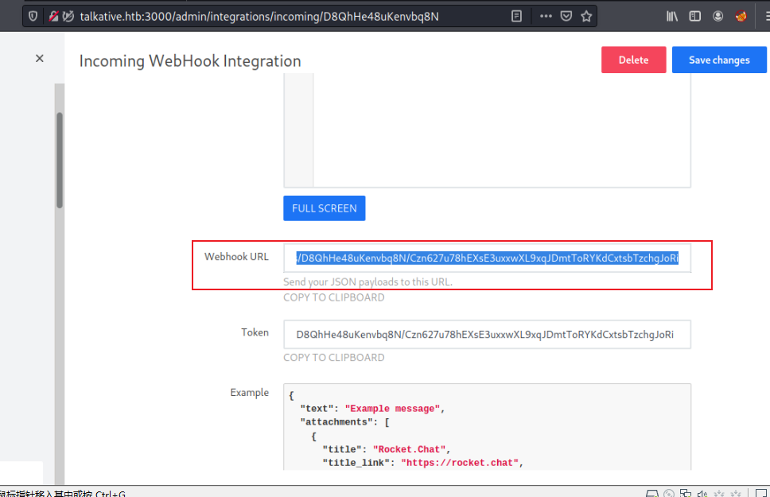Image resolution: width=770 pixels, height=497 pixels.
Task: Click the Save changes button
Action: [719, 60]
